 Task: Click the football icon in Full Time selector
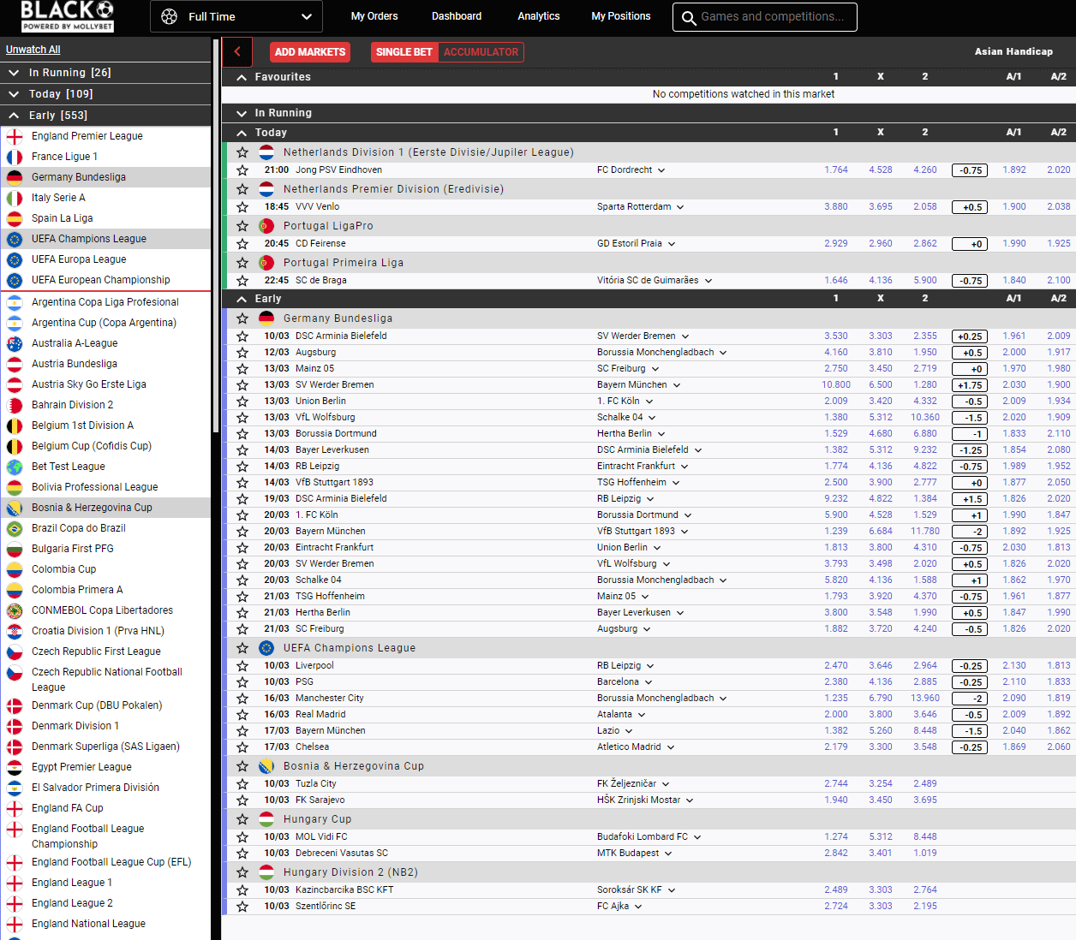pos(170,16)
